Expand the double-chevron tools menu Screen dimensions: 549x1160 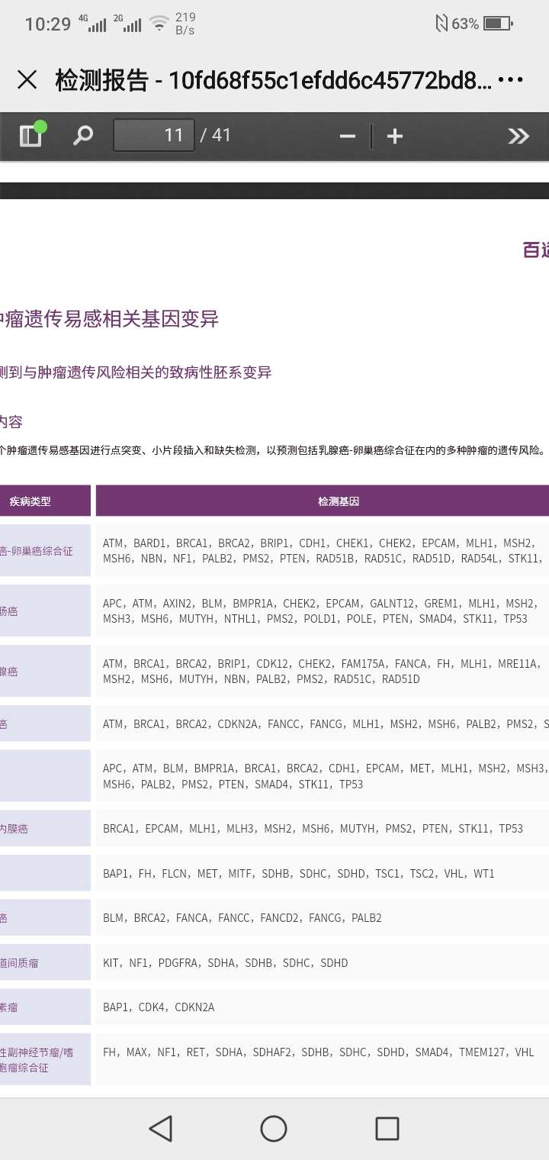(x=518, y=137)
